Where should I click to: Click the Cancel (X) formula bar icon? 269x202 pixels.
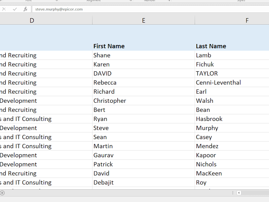tap(4, 9)
